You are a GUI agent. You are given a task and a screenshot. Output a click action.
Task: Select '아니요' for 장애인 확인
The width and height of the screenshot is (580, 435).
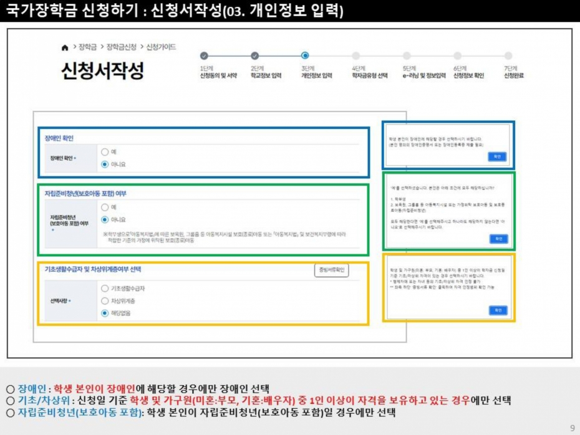[x=105, y=165]
